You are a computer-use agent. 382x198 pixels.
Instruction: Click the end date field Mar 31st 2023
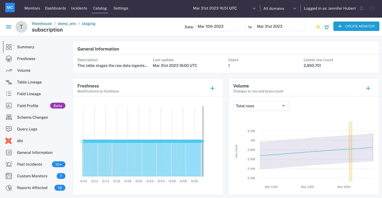[280, 26]
